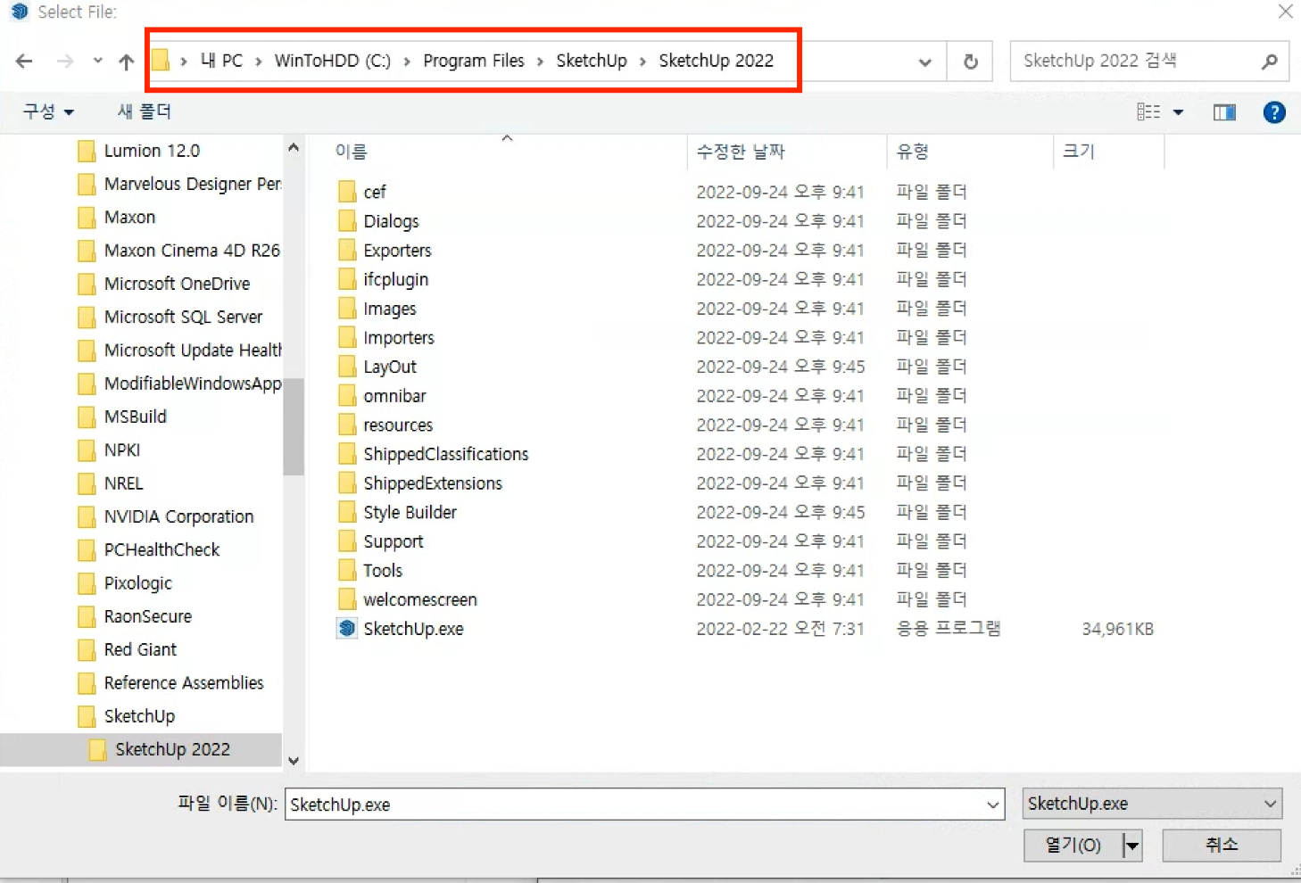Click the 취소 button
This screenshot has height=883, width=1301.
1222,845
